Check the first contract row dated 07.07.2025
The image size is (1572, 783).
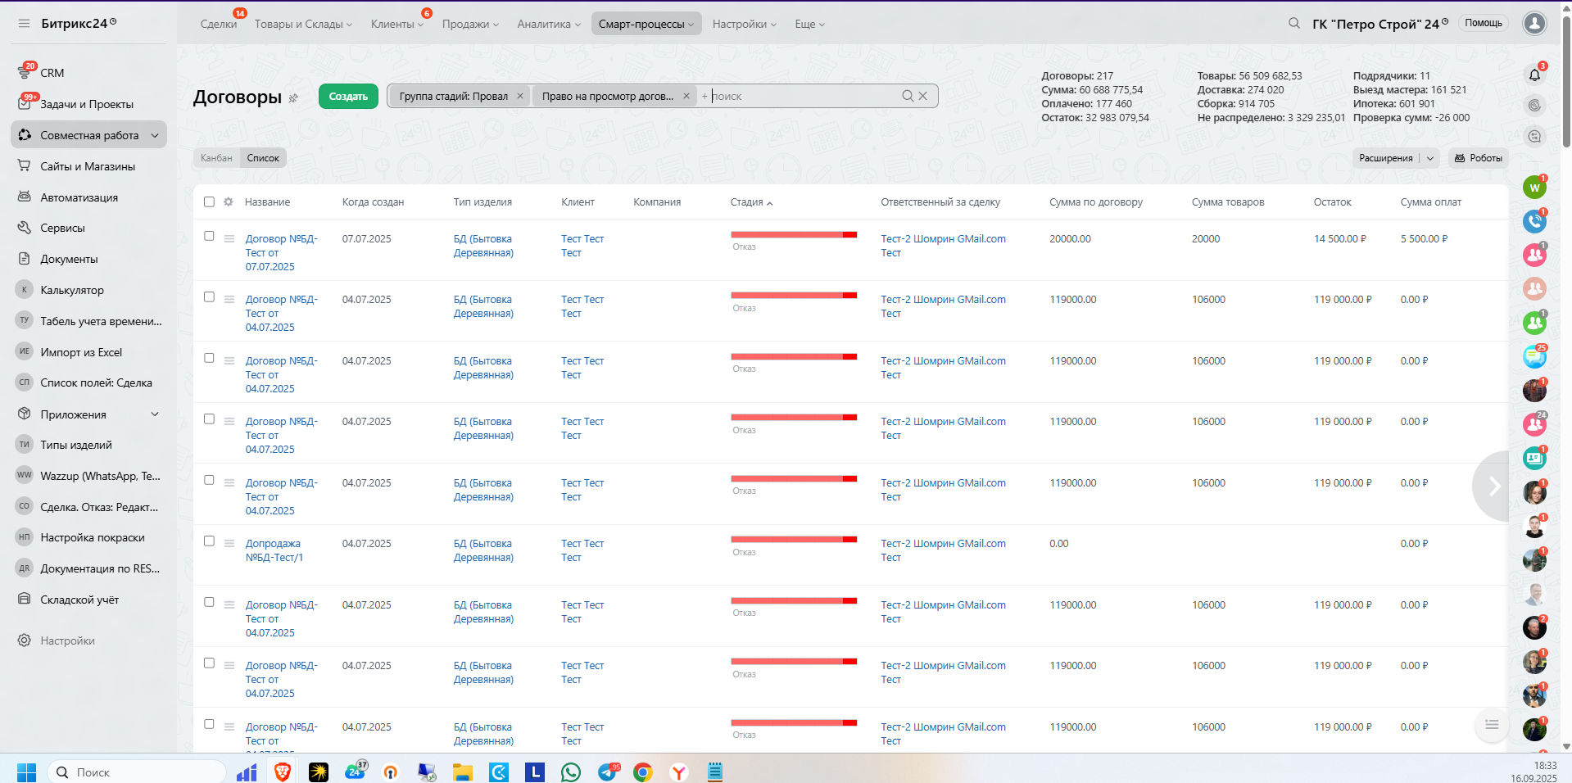pos(209,237)
